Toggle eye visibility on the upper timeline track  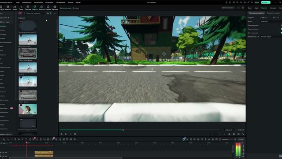tap(6, 153)
